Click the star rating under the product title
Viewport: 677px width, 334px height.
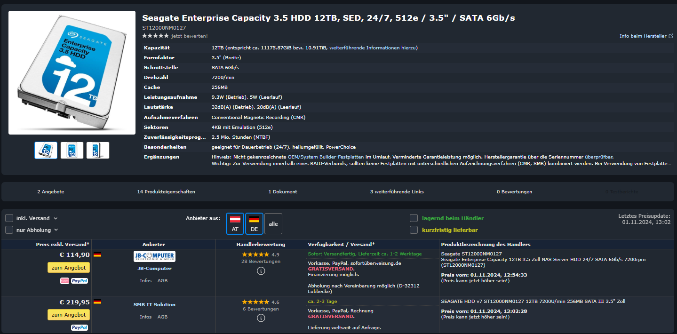pyautogui.click(x=155, y=36)
